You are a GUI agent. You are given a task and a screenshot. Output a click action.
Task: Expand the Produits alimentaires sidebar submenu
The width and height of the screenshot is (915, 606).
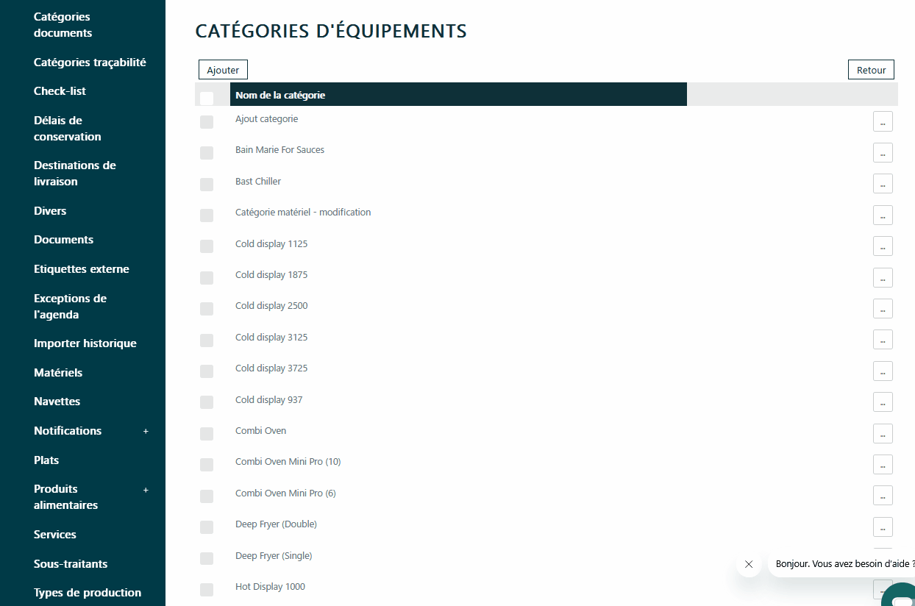click(x=146, y=490)
